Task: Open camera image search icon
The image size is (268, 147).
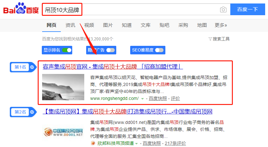Action: [x=223, y=9]
